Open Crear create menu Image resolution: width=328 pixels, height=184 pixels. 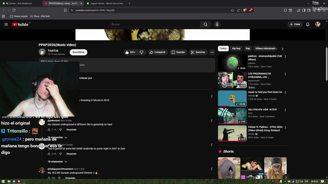tap(295, 24)
